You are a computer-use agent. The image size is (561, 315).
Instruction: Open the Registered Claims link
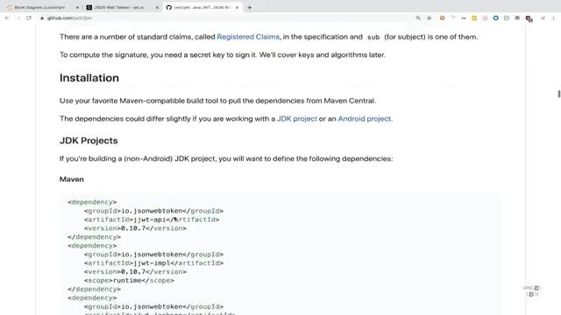[248, 37]
